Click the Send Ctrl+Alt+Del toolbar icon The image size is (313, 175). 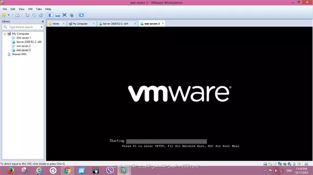tap(18, 15)
